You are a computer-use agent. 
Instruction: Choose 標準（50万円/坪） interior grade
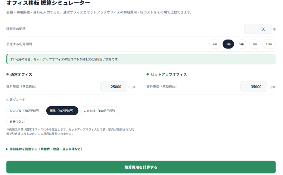point(62,111)
